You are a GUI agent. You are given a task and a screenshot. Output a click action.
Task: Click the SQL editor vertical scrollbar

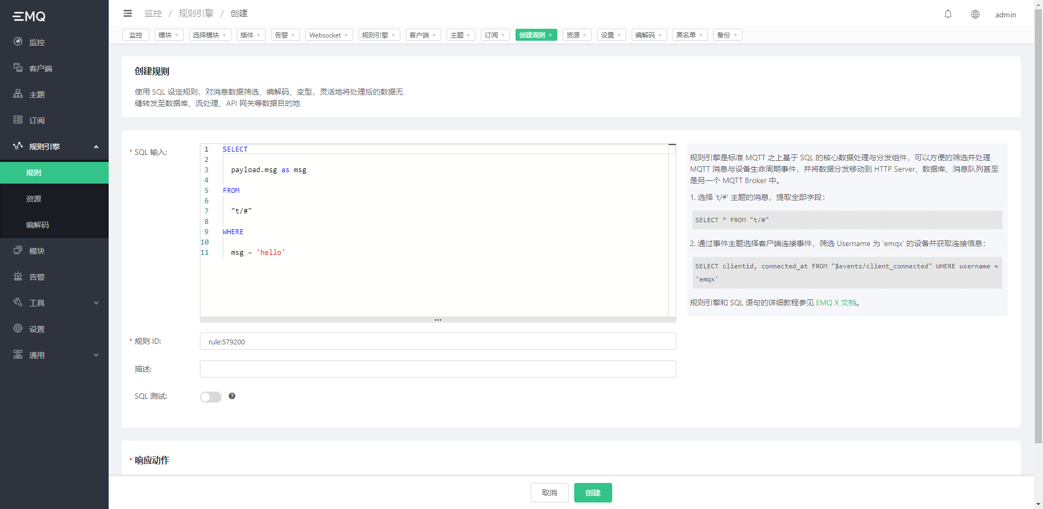click(x=672, y=230)
